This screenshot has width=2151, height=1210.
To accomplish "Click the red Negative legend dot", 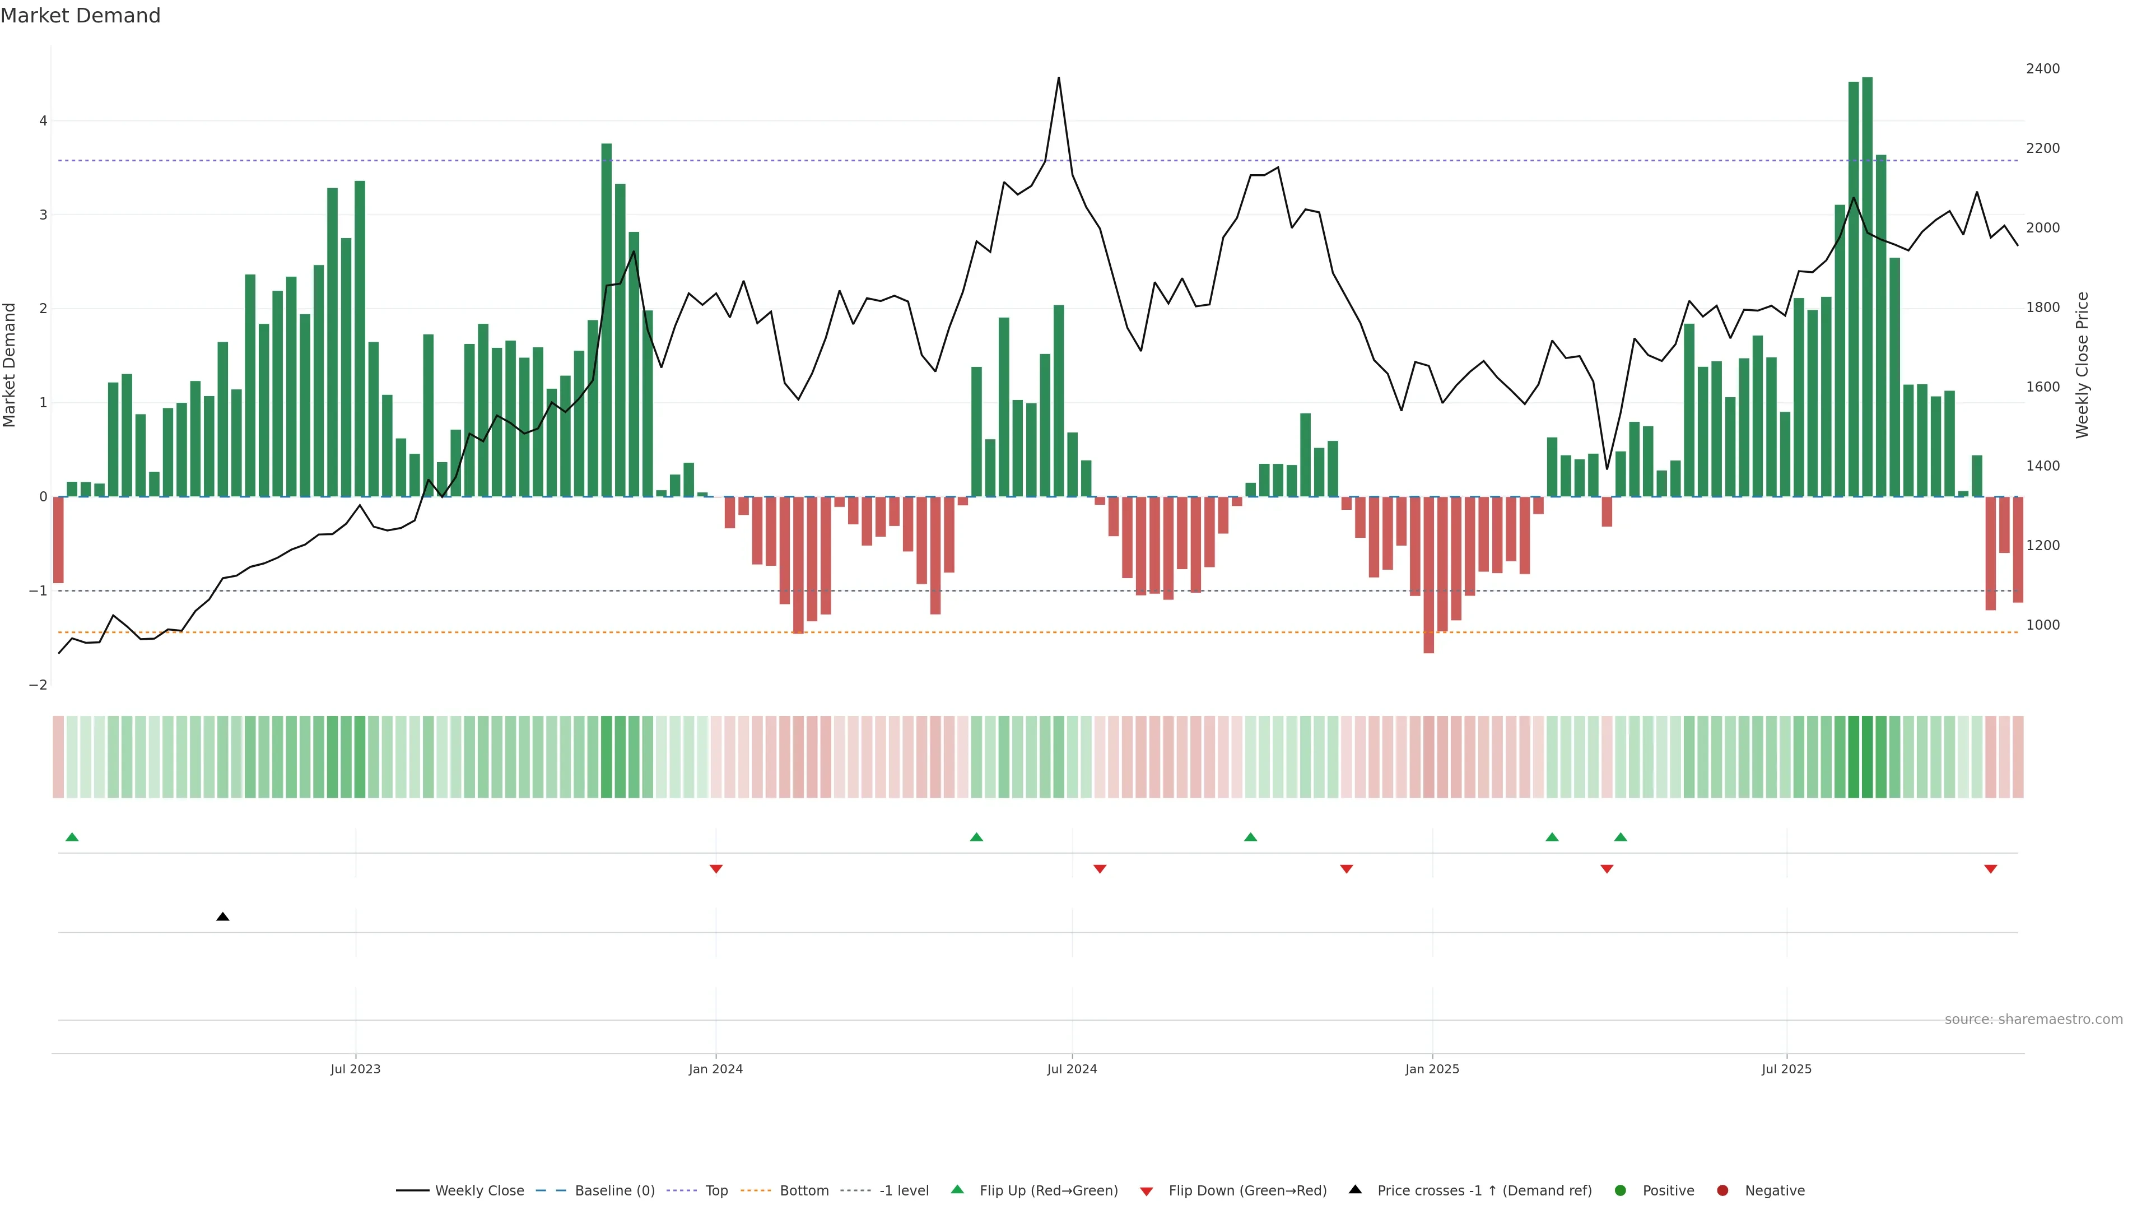I will [1722, 1191].
